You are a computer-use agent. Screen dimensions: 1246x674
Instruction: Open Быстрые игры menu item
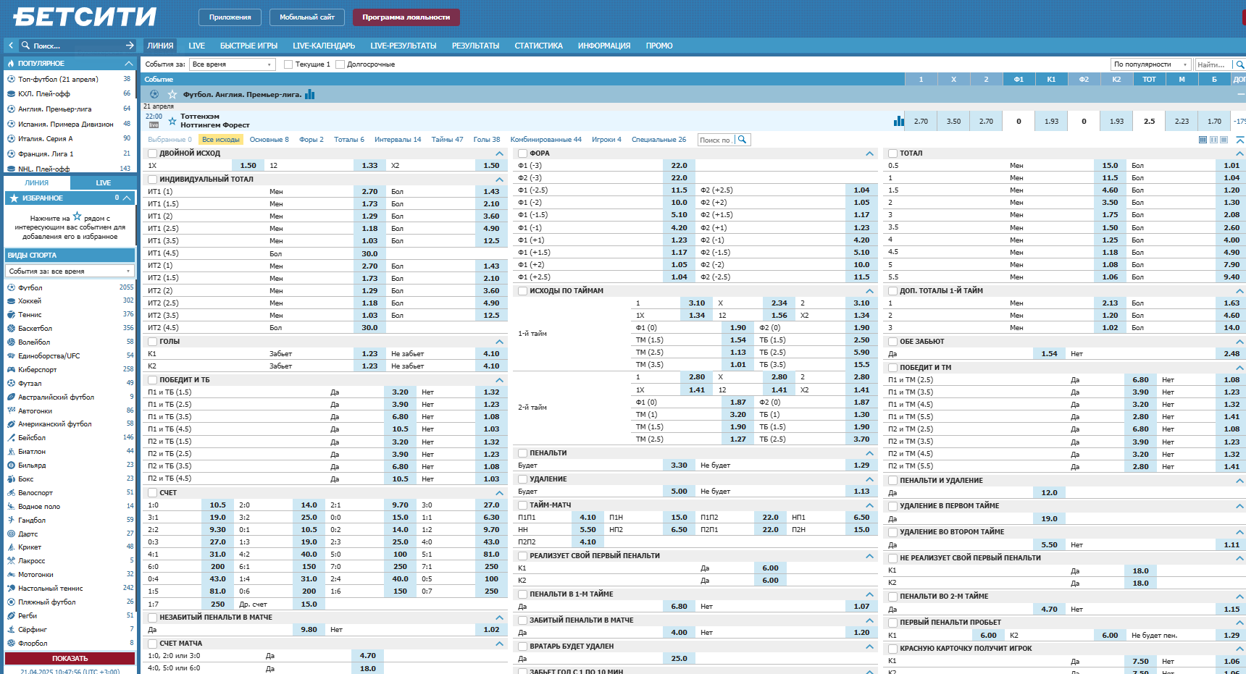(248, 46)
